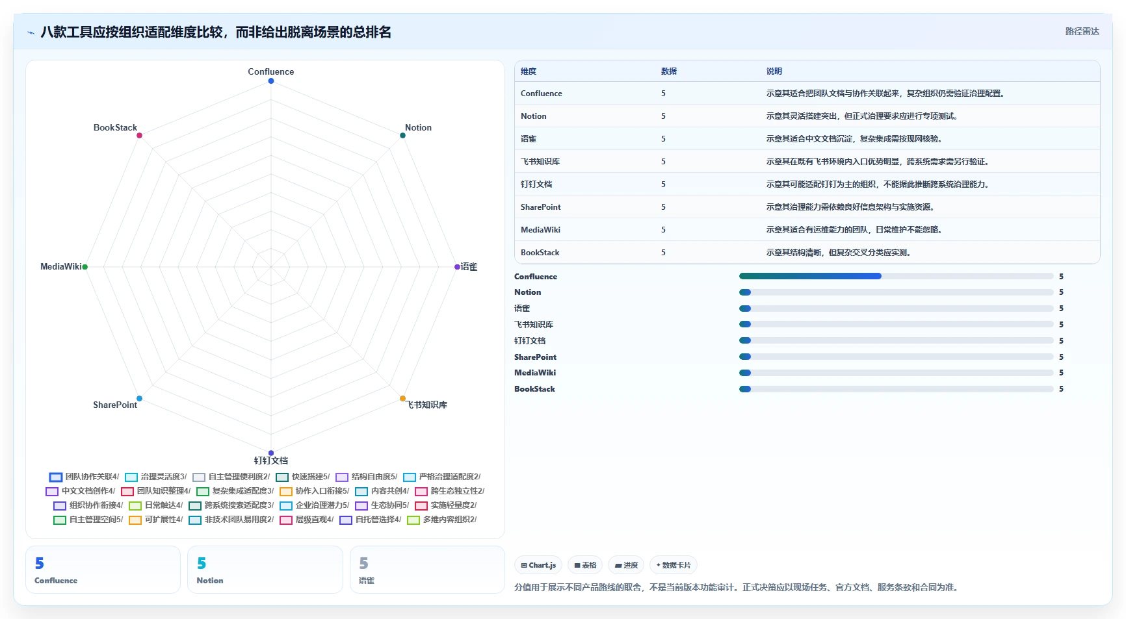Viewport: 1126px width, 619px height.
Task: Click the Chart.js chip
Action: coord(538,565)
